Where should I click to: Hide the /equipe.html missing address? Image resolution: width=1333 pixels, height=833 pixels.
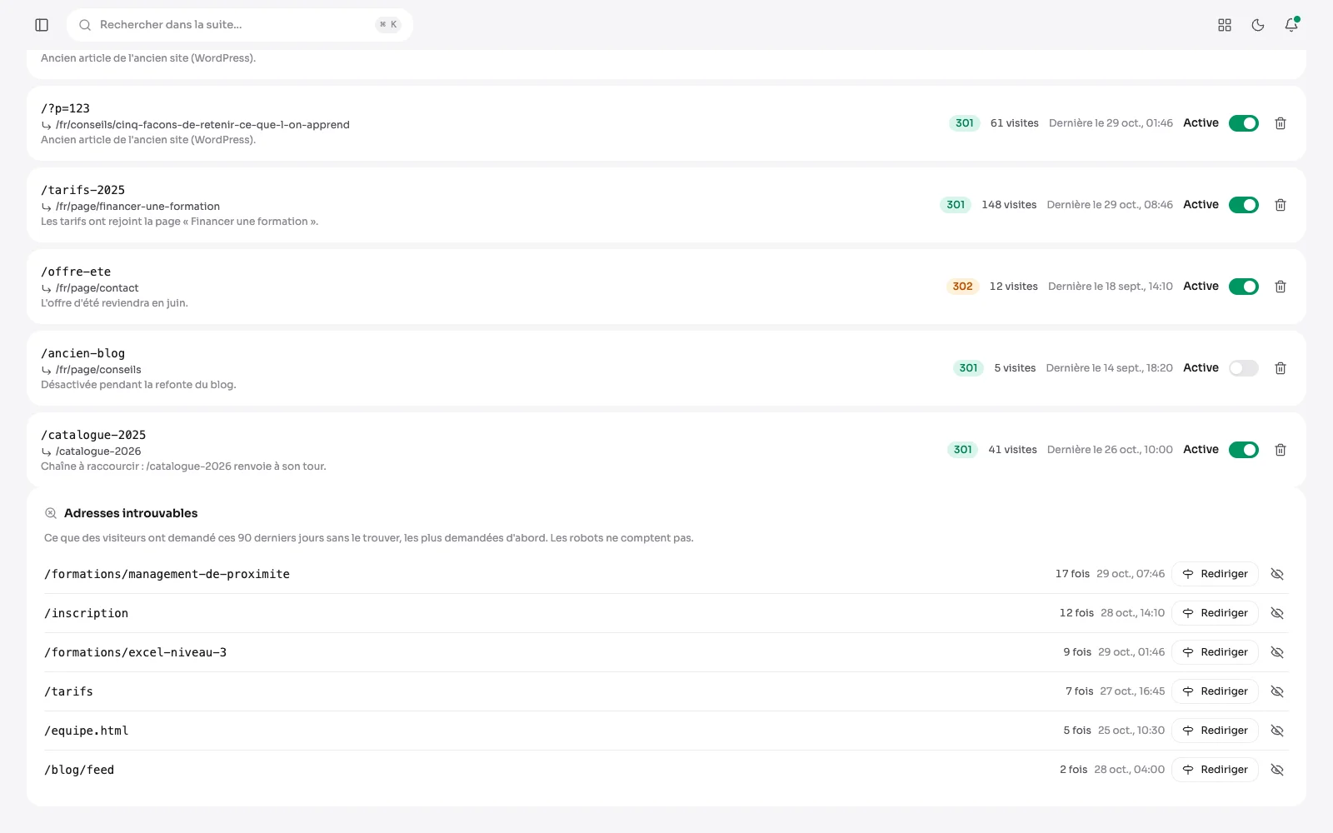(x=1277, y=731)
